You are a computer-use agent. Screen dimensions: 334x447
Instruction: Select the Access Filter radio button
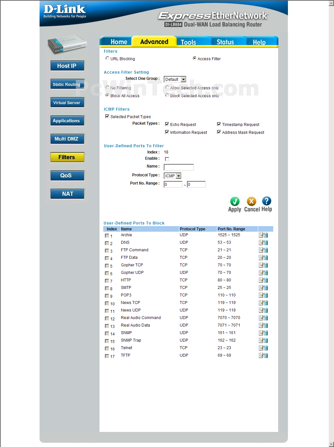194,58
